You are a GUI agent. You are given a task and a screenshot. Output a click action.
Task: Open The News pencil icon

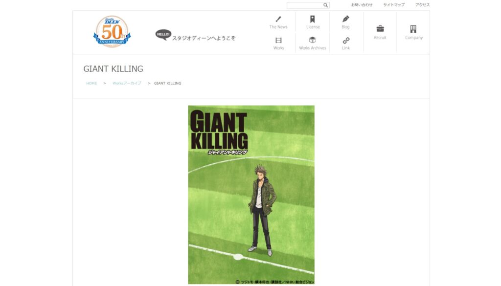278,19
